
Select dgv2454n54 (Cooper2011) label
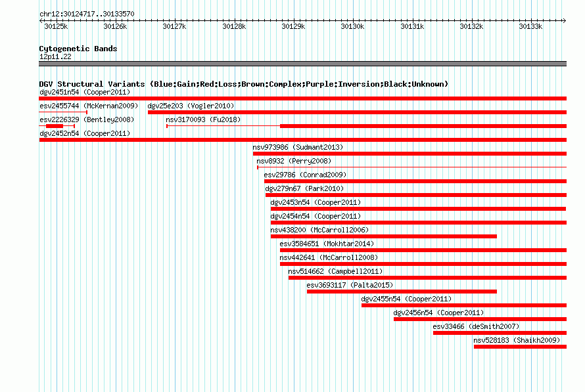[316, 216]
